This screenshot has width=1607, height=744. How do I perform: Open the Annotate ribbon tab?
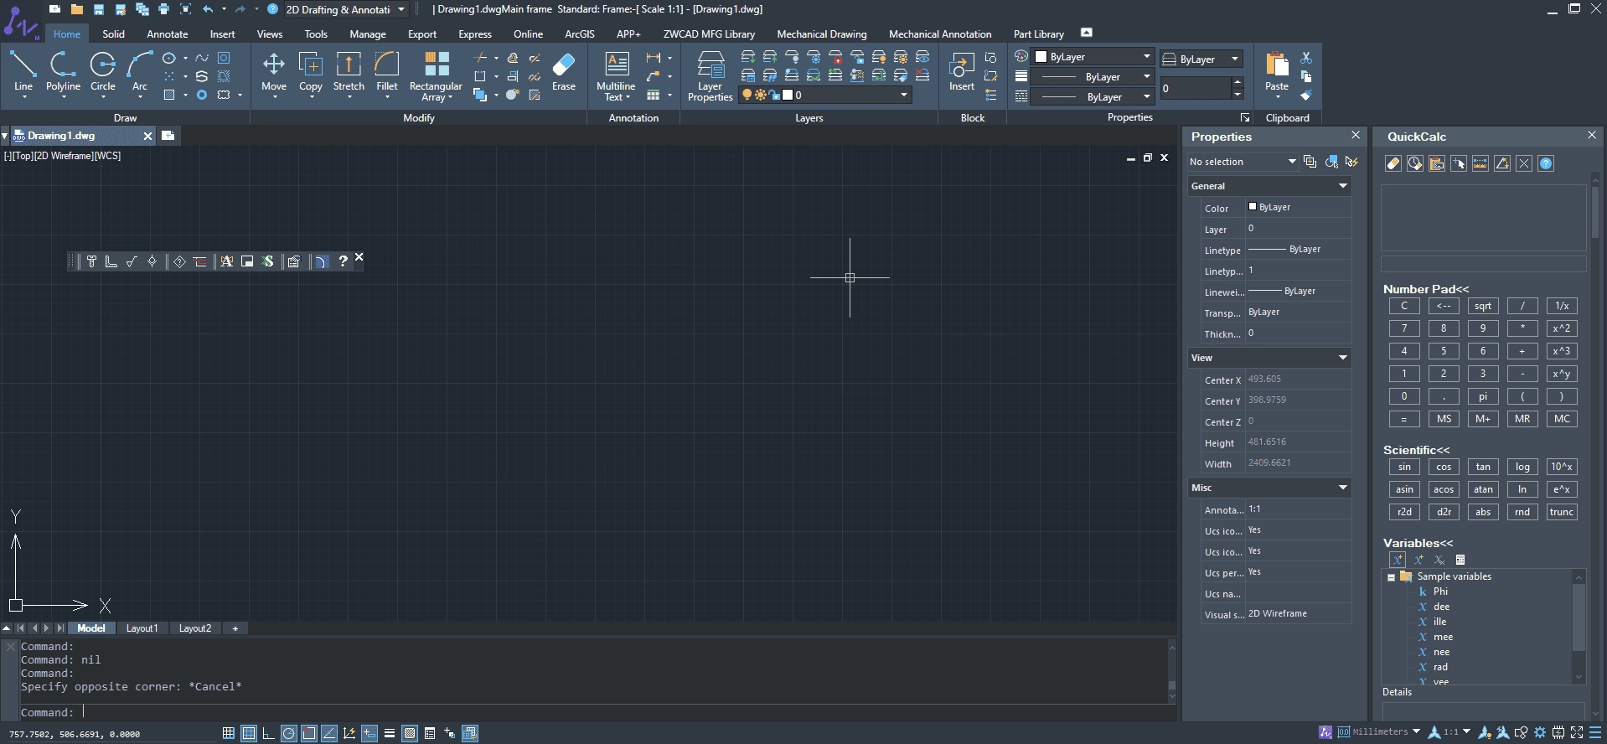[x=168, y=34]
